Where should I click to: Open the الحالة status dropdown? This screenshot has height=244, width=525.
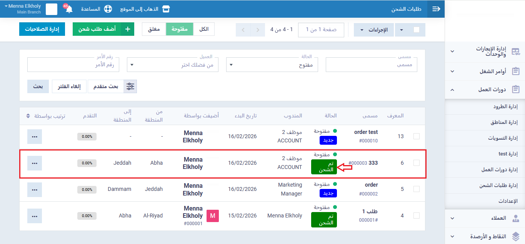click(x=272, y=65)
